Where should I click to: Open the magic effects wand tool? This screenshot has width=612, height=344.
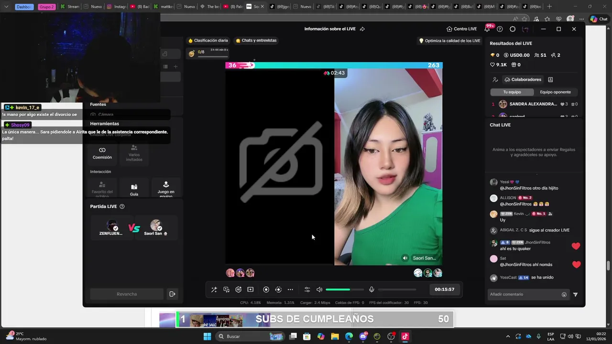[214, 290]
